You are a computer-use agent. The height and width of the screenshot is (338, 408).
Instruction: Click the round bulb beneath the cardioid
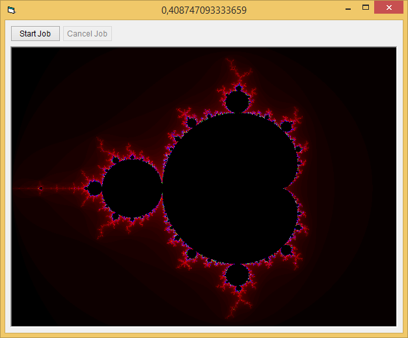pyautogui.click(x=237, y=276)
